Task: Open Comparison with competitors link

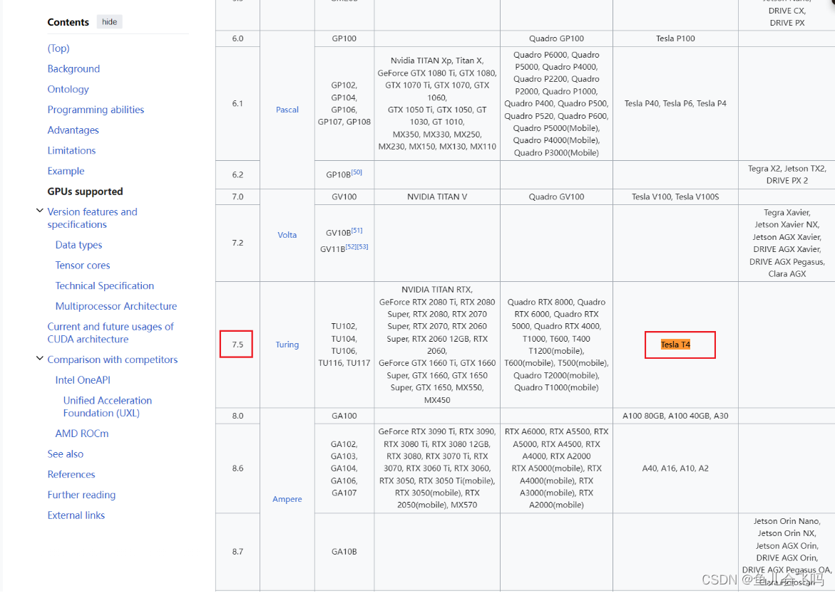Action: point(113,360)
